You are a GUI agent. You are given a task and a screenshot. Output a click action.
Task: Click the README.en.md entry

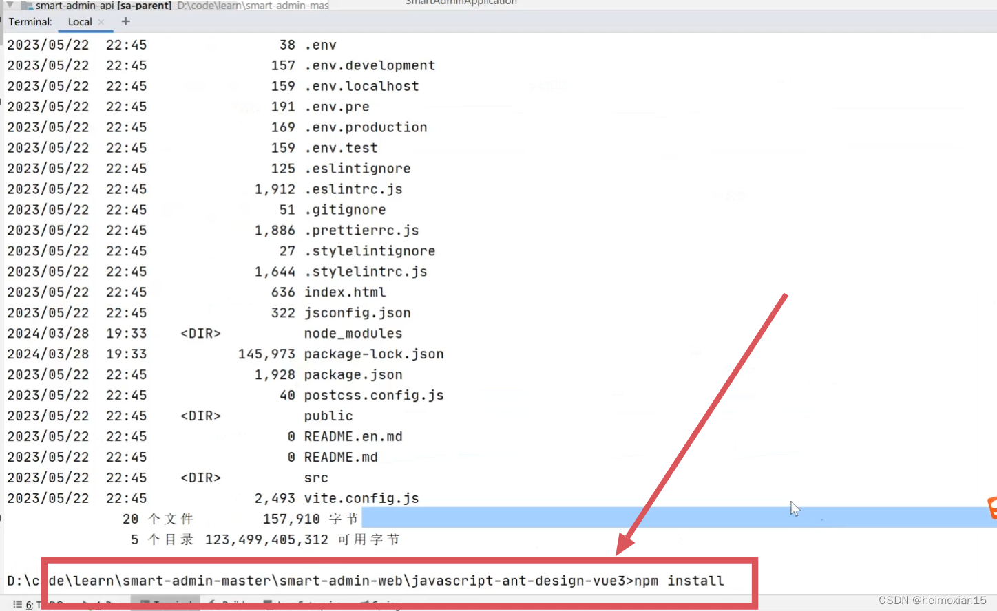(353, 437)
